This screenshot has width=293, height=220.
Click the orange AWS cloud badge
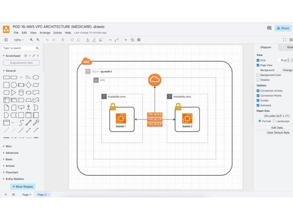click(86, 61)
